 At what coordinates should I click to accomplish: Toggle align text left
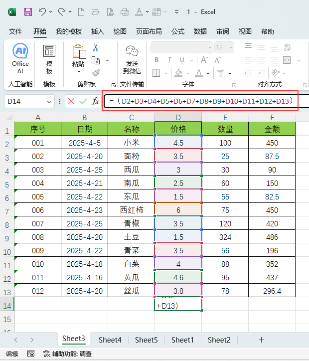point(248,60)
